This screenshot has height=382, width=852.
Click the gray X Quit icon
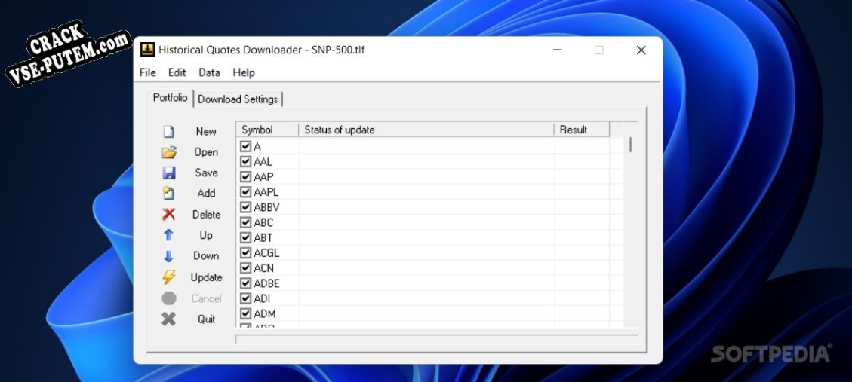[168, 319]
